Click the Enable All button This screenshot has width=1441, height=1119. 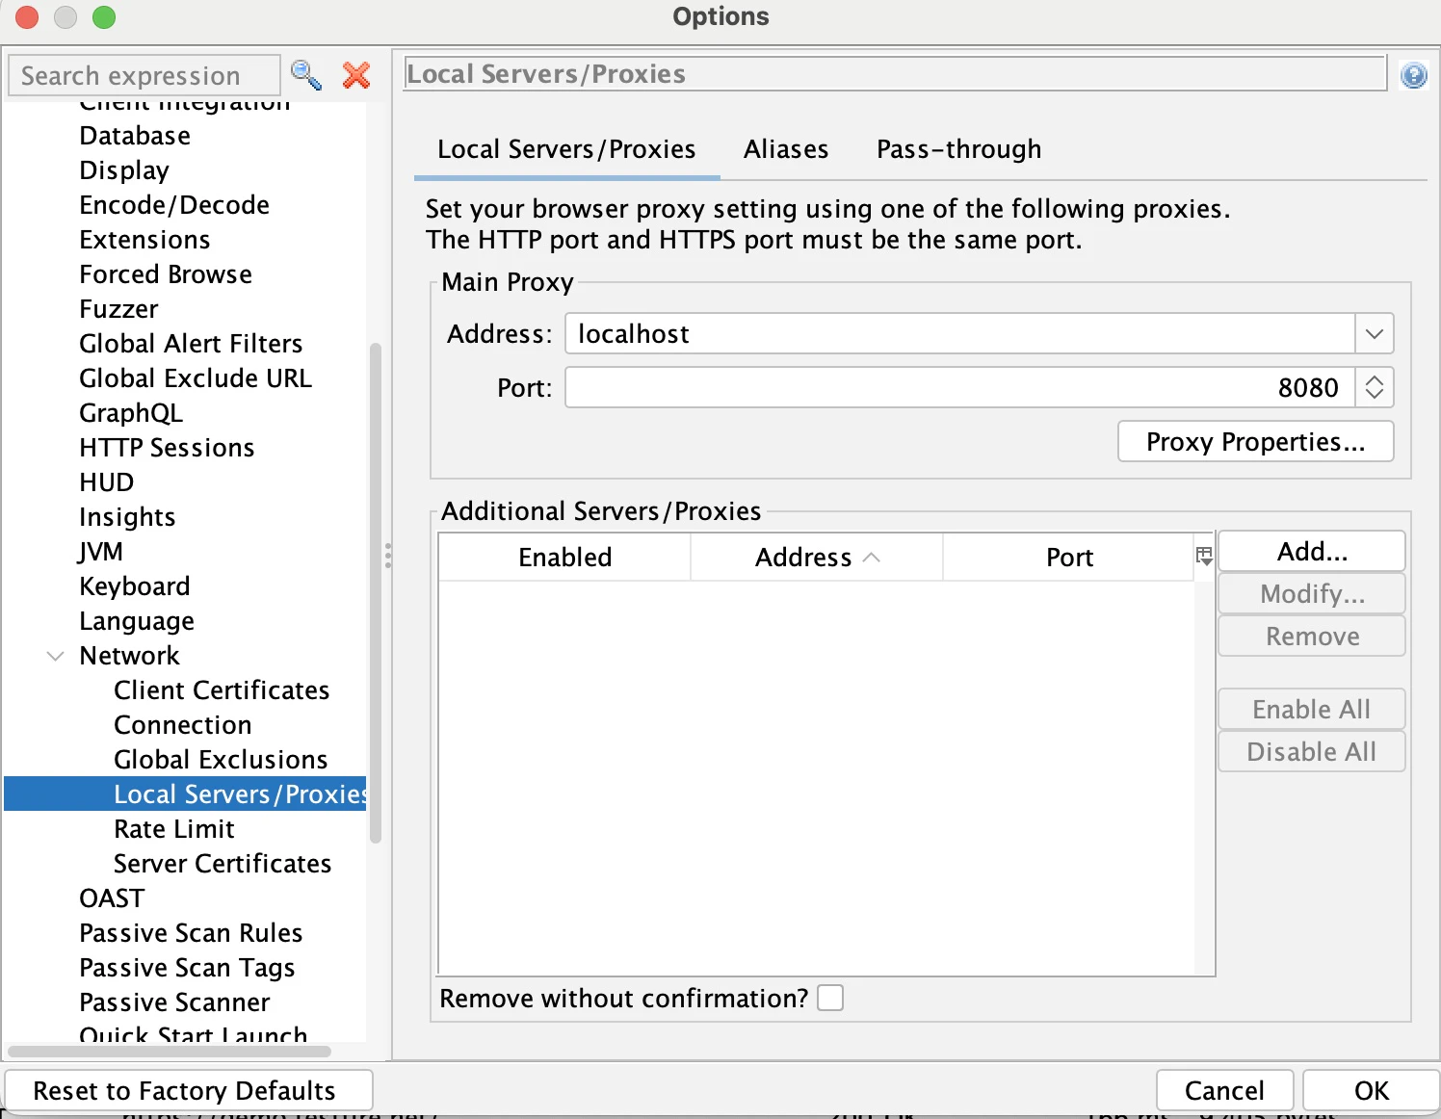(x=1312, y=710)
